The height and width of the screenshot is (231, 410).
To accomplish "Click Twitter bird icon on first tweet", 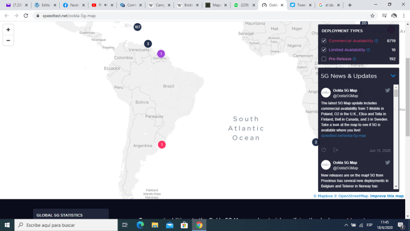I will tap(388, 90).
